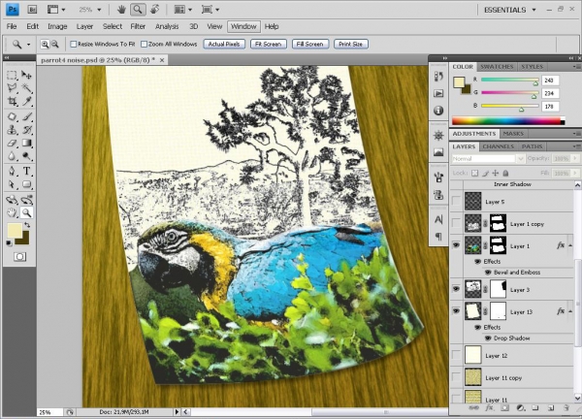The image size is (582, 419).
Task: Click the Actual Pixels button
Action: pyautogui.click(x=224, y=45)
